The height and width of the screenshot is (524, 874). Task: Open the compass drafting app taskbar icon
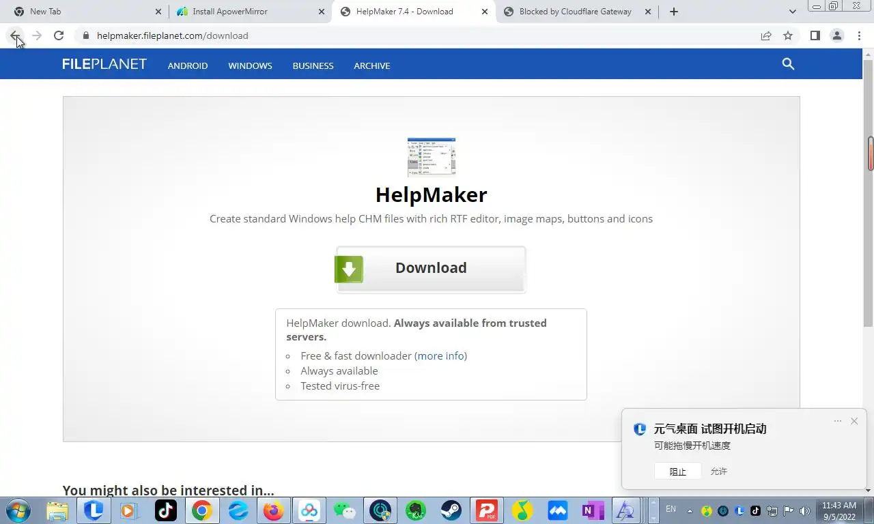tap(625, 510)
